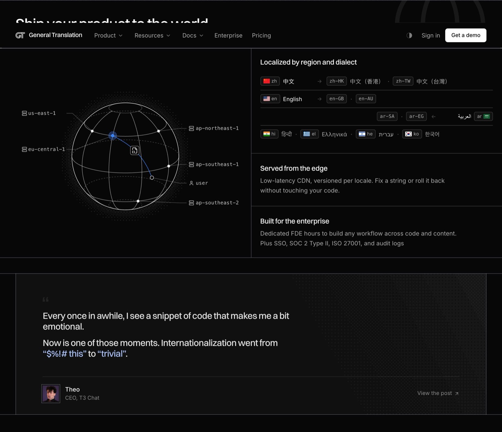
Task: Open the Product dropdown menu
Action: tap(108, 36)
